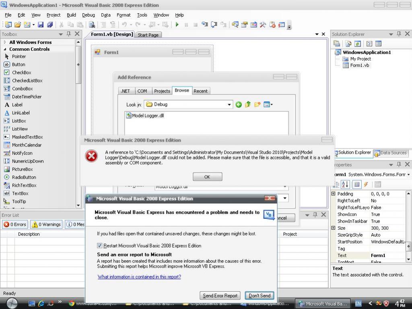Click the Save All toolbar icon

[x=50, y=25]
